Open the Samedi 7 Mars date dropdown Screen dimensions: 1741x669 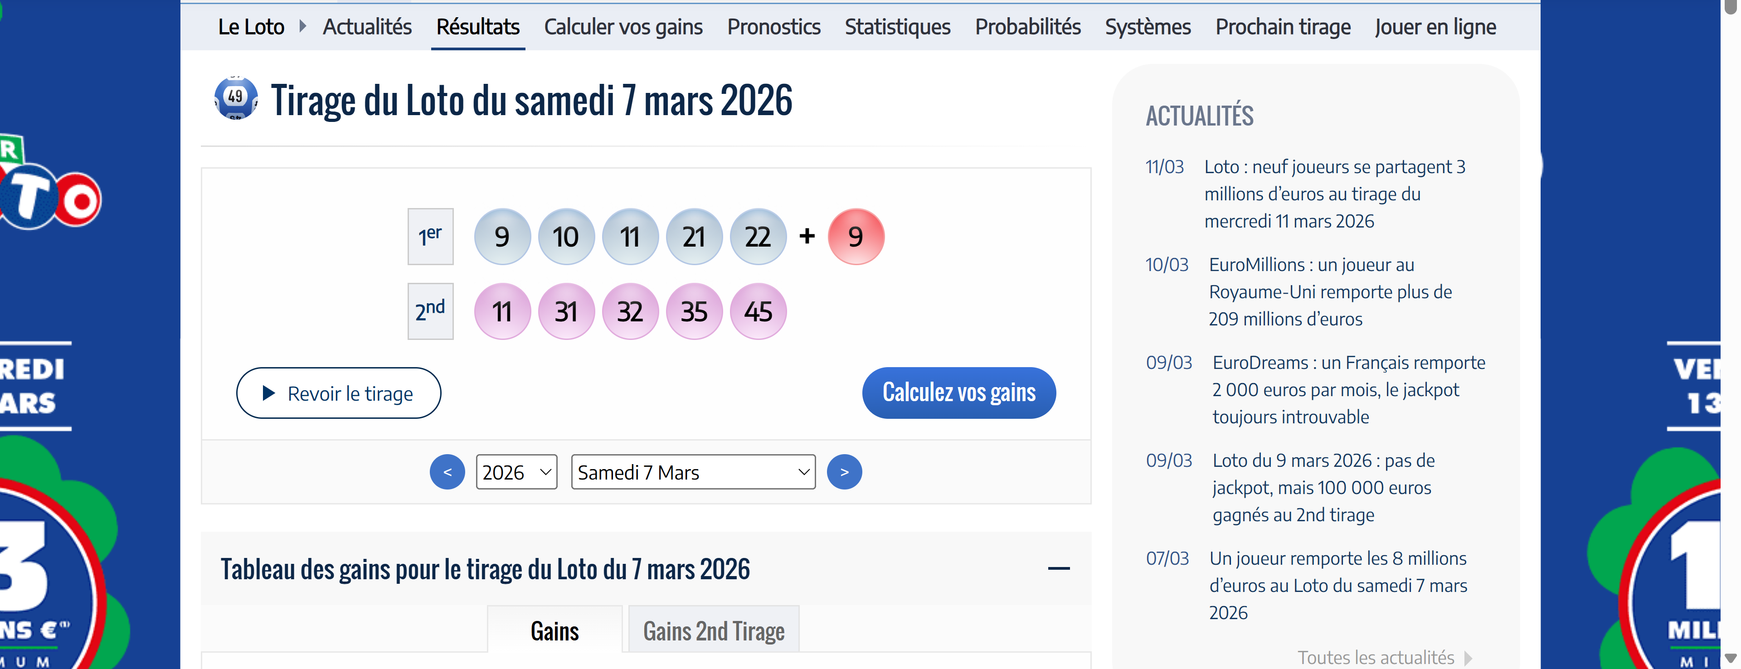click(x=693, y=472)
